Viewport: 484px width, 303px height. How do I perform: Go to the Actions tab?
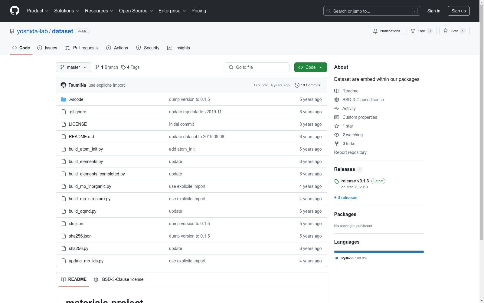(117, 48)
